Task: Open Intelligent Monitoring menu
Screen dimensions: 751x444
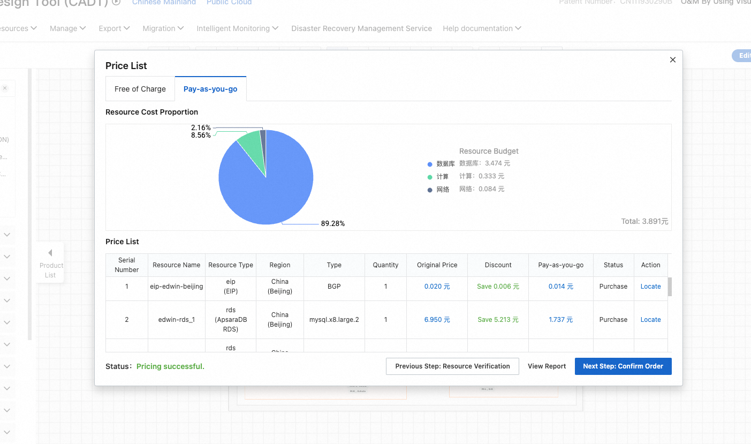Action: click(x=238, y=28)
